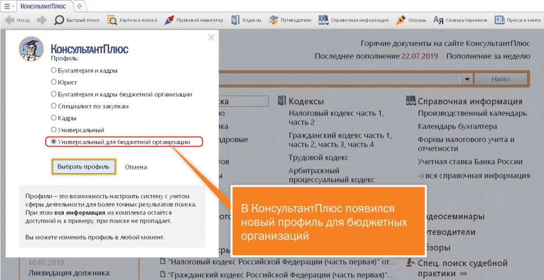
Task: Choose the Специалист по закупкам profile option
Action: (x=53, y=106)
